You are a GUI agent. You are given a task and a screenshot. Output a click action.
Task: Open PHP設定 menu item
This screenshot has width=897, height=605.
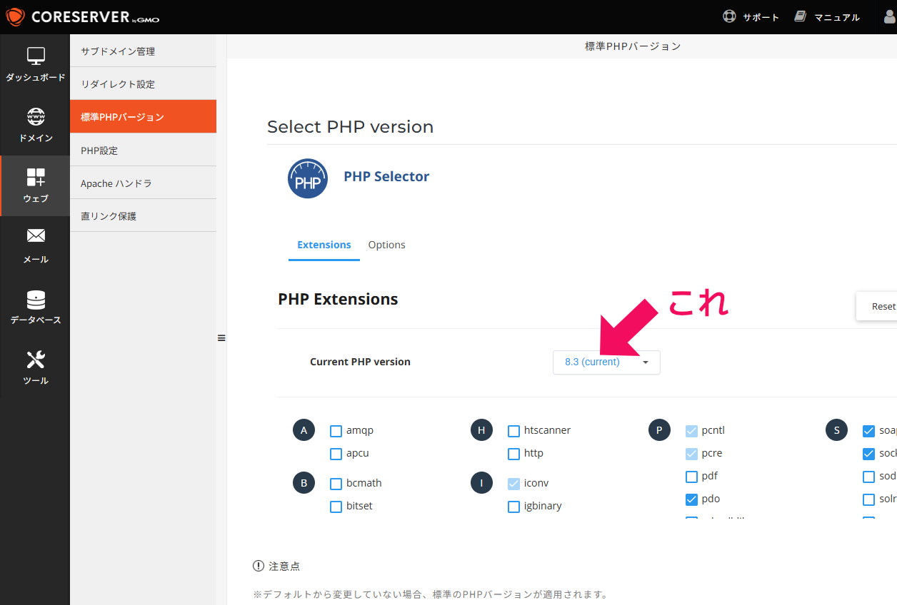(143, 151)
